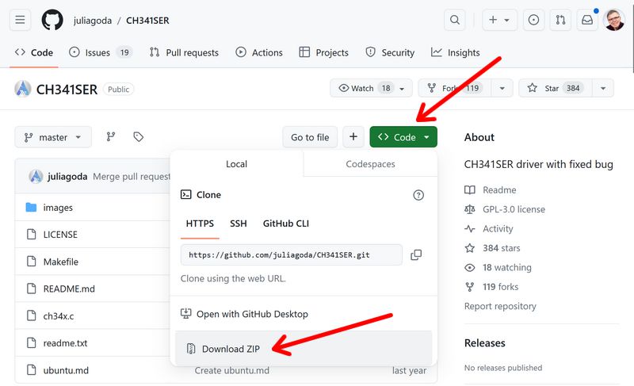Open the Projects tab

pyautogui.click(x=323, y=52)
